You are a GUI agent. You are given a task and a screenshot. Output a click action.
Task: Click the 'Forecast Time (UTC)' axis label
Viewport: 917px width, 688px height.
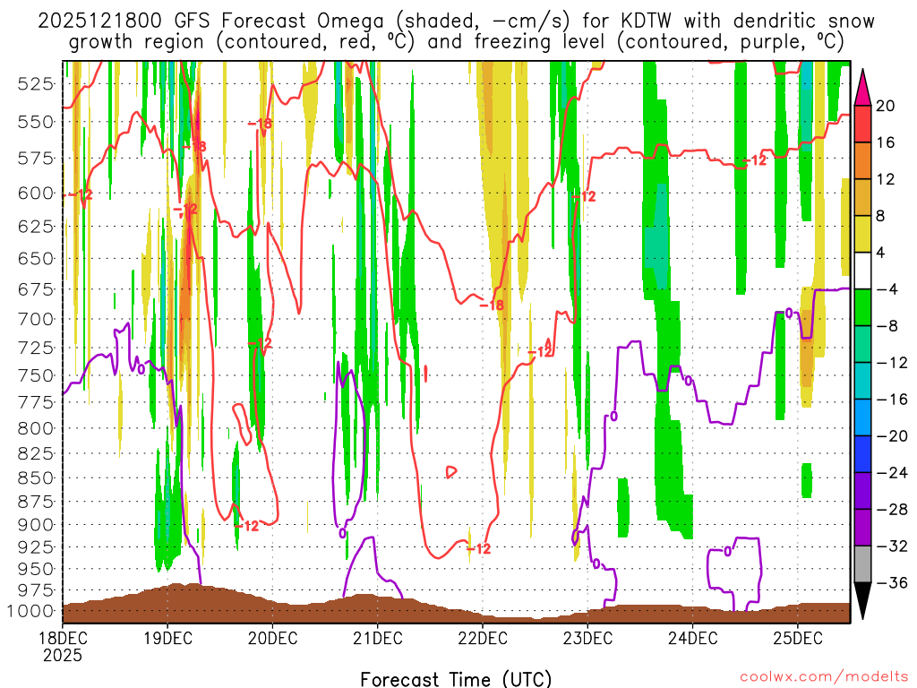pos(456,679)
